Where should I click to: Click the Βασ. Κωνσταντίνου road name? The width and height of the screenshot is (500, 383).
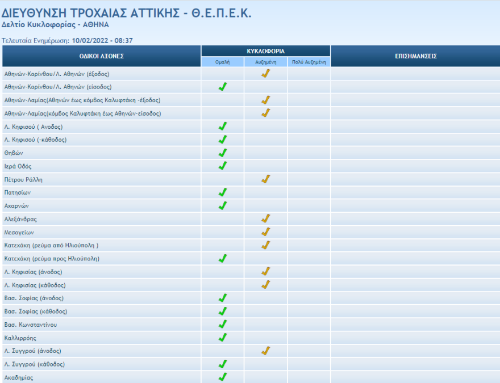[x=30, y=325]
